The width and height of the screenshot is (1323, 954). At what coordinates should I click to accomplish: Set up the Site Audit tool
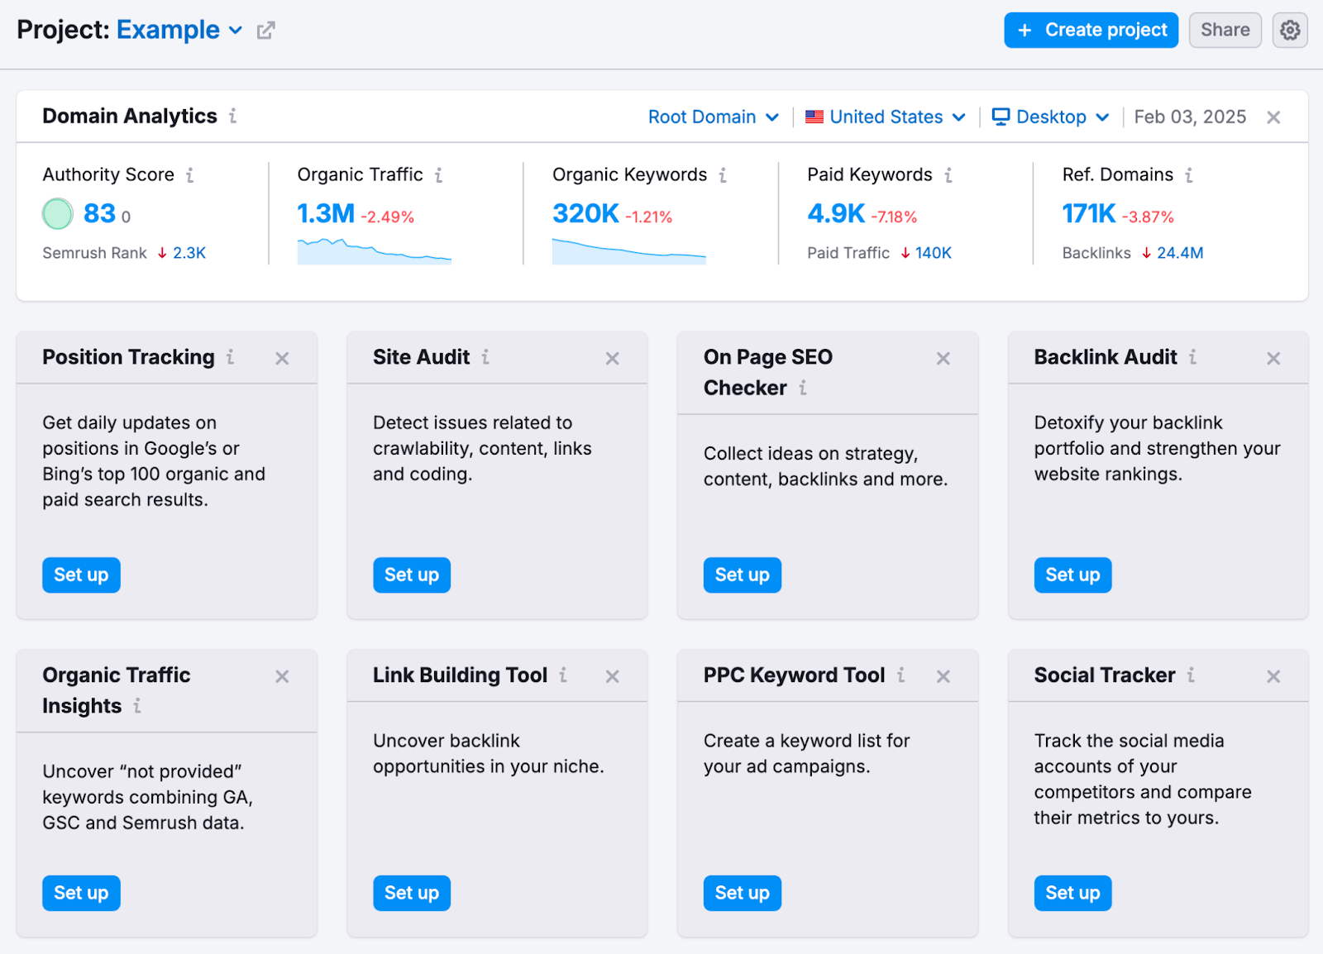[411, 575]
